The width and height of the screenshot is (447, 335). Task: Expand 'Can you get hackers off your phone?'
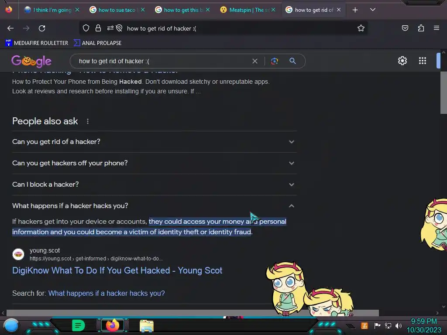click(x=154, y=163)
